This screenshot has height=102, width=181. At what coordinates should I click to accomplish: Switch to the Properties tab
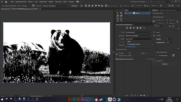[x=155, y=10]
